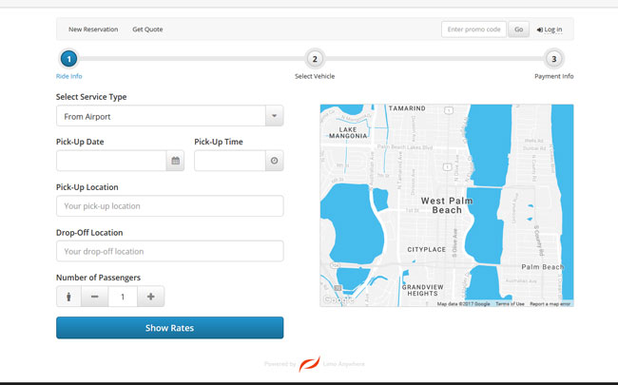Click the Pick-Up Location input field
The image size is (618, 385).
169,205
